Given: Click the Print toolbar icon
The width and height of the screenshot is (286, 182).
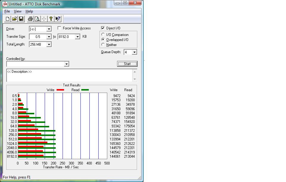Looking at the screenshot, I should (x=30, y=19).
